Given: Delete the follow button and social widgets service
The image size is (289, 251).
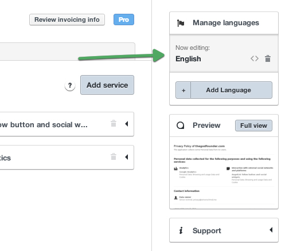Looking at the screenshot, I should [114, 123].
